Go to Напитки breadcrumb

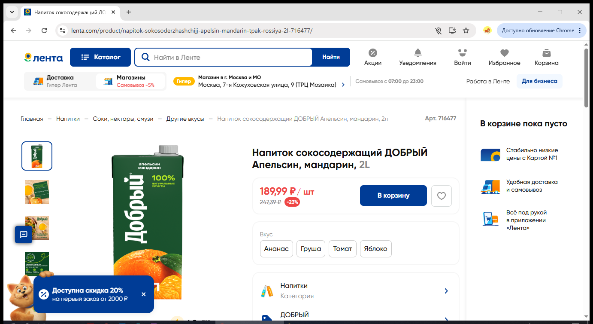pos(68,119)
